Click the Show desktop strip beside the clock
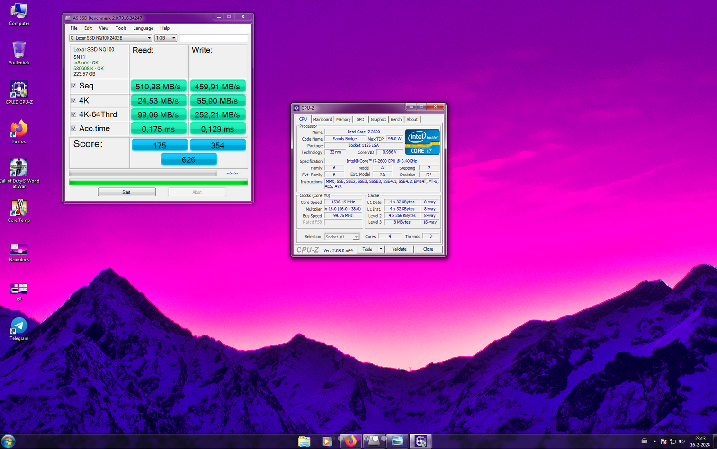The width and height of the screenshot is (717, 449). [x=714, y=441]
